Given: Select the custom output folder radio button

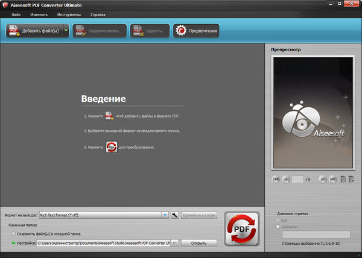Looking at the screenshot, I should (x=13, y=243).
